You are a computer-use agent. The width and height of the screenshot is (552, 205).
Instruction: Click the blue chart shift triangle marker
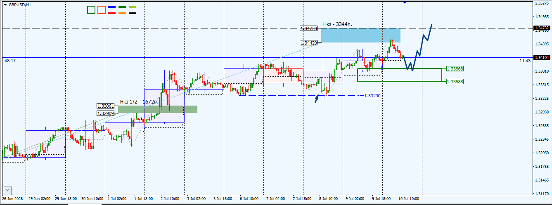click(x=405, y=2)
